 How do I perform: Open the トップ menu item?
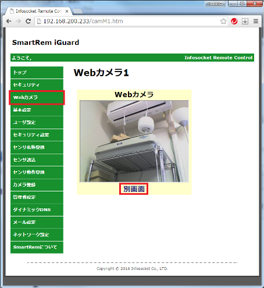[37, 72]
